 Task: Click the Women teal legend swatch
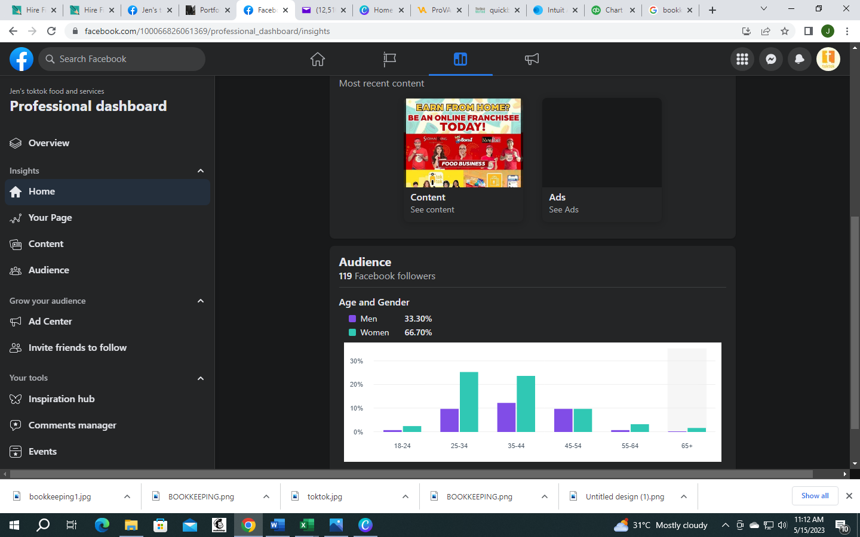tap(352, 332)
